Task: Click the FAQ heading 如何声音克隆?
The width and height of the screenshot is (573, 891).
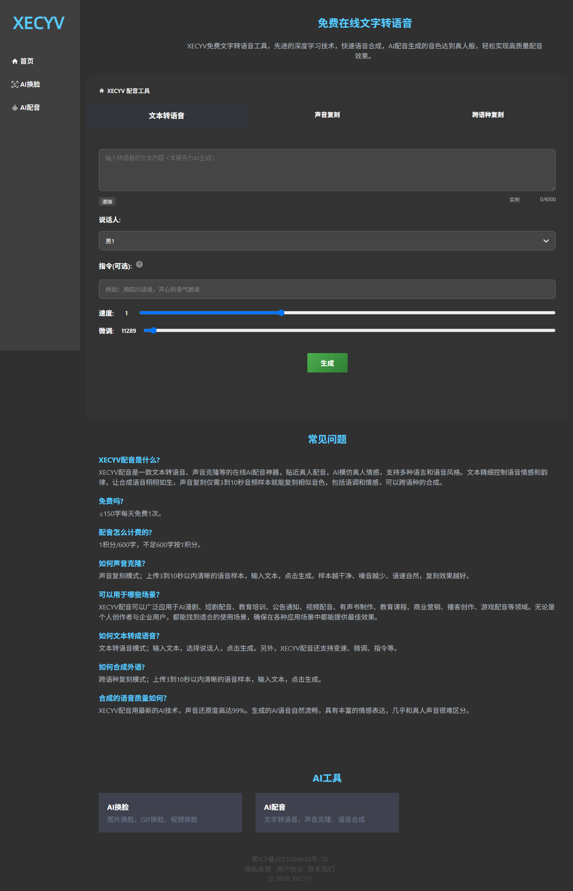Action: 122,564
